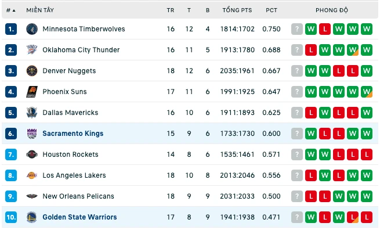Click the Dallas Mavericks logo icon

(x=32, y=113)
